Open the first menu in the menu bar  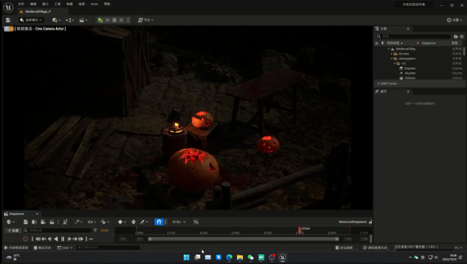21,4
